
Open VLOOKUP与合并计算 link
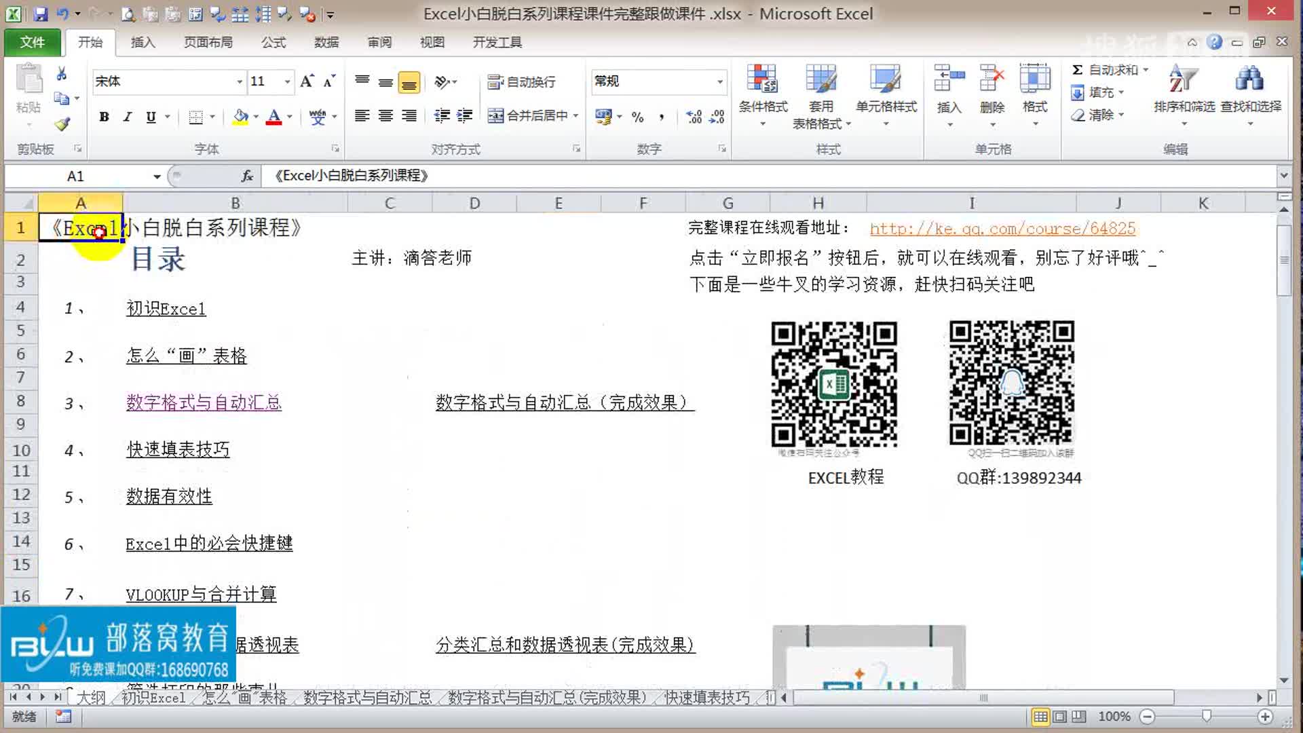[201, 595]
